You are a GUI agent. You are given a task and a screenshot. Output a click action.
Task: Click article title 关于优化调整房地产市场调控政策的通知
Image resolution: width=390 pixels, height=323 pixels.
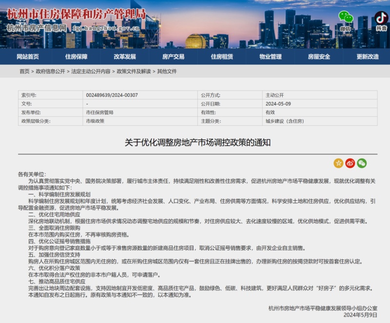pyautogui.click(x=198, y=143)
